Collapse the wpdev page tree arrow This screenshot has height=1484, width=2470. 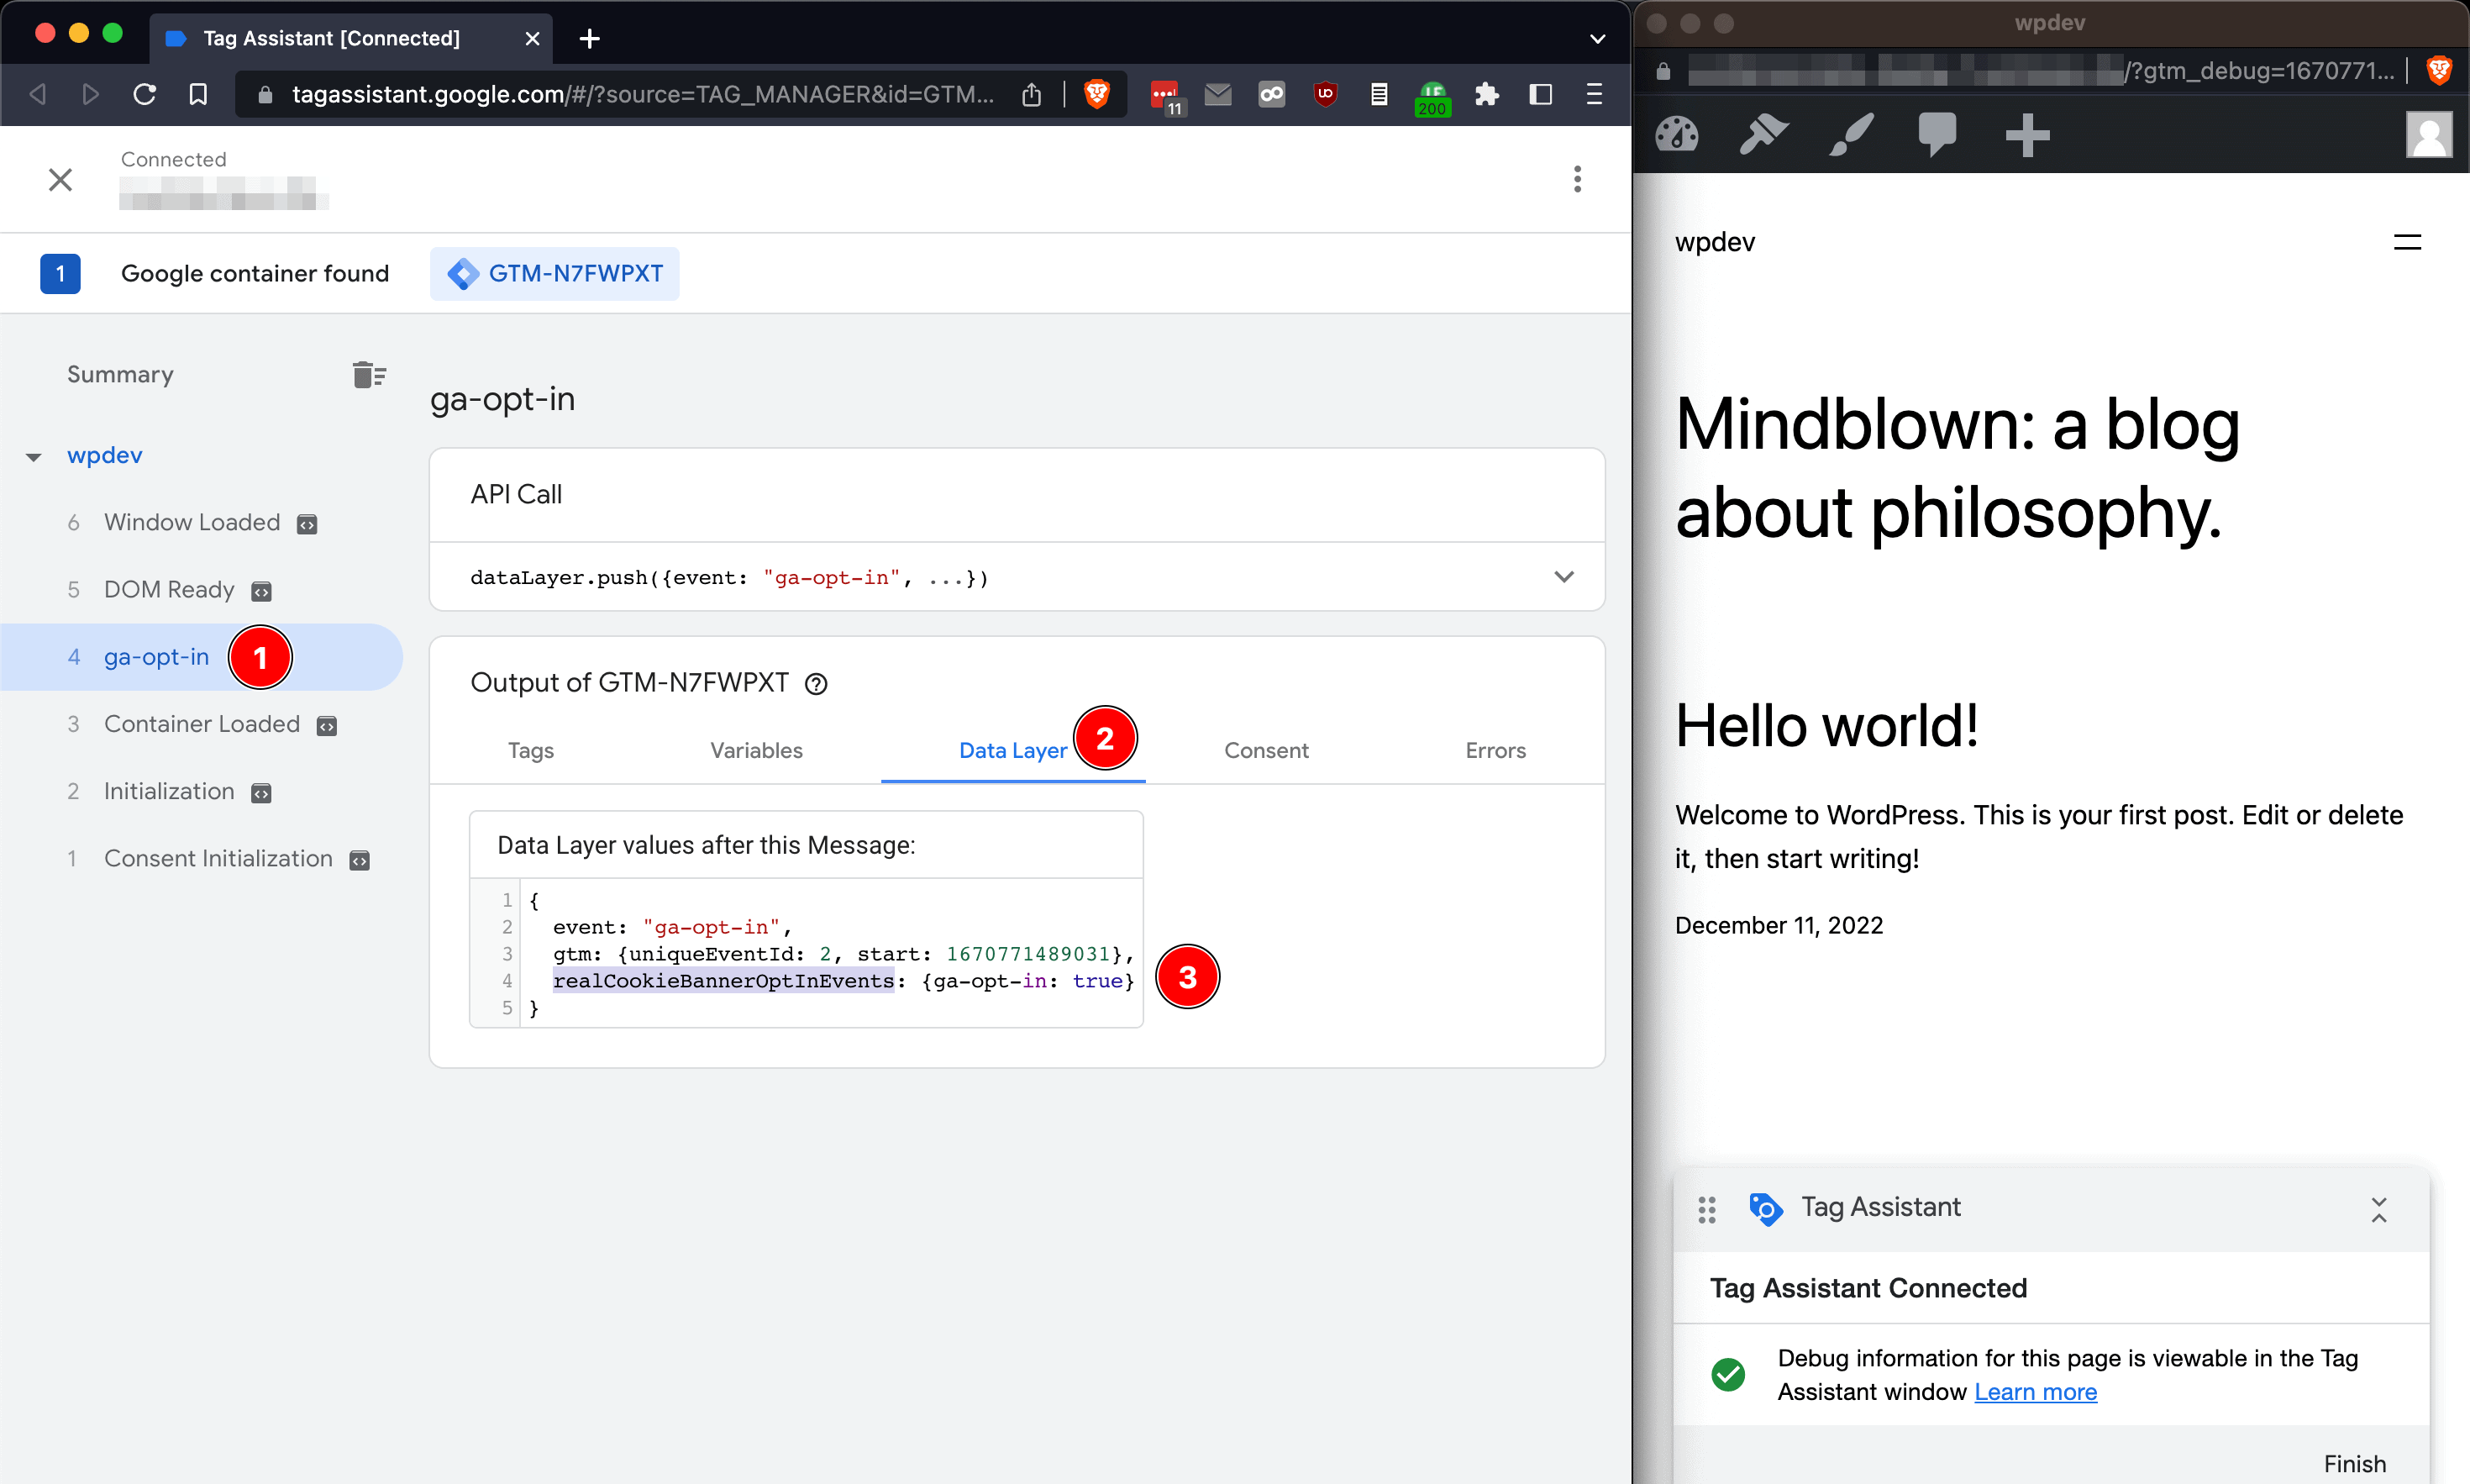point(34,457)
